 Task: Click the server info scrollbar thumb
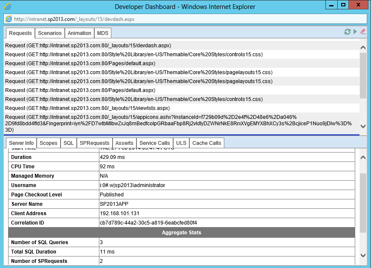[x=363, y=203]
